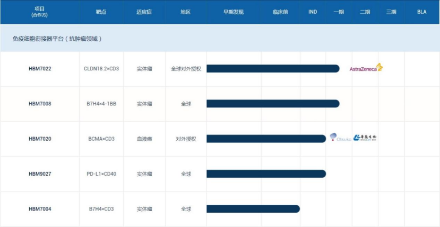
Task: Click the 血液瘤 indication cell
Action: coord(144,139)
